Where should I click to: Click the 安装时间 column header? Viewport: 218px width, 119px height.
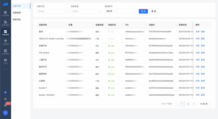[x=182, y=25]
